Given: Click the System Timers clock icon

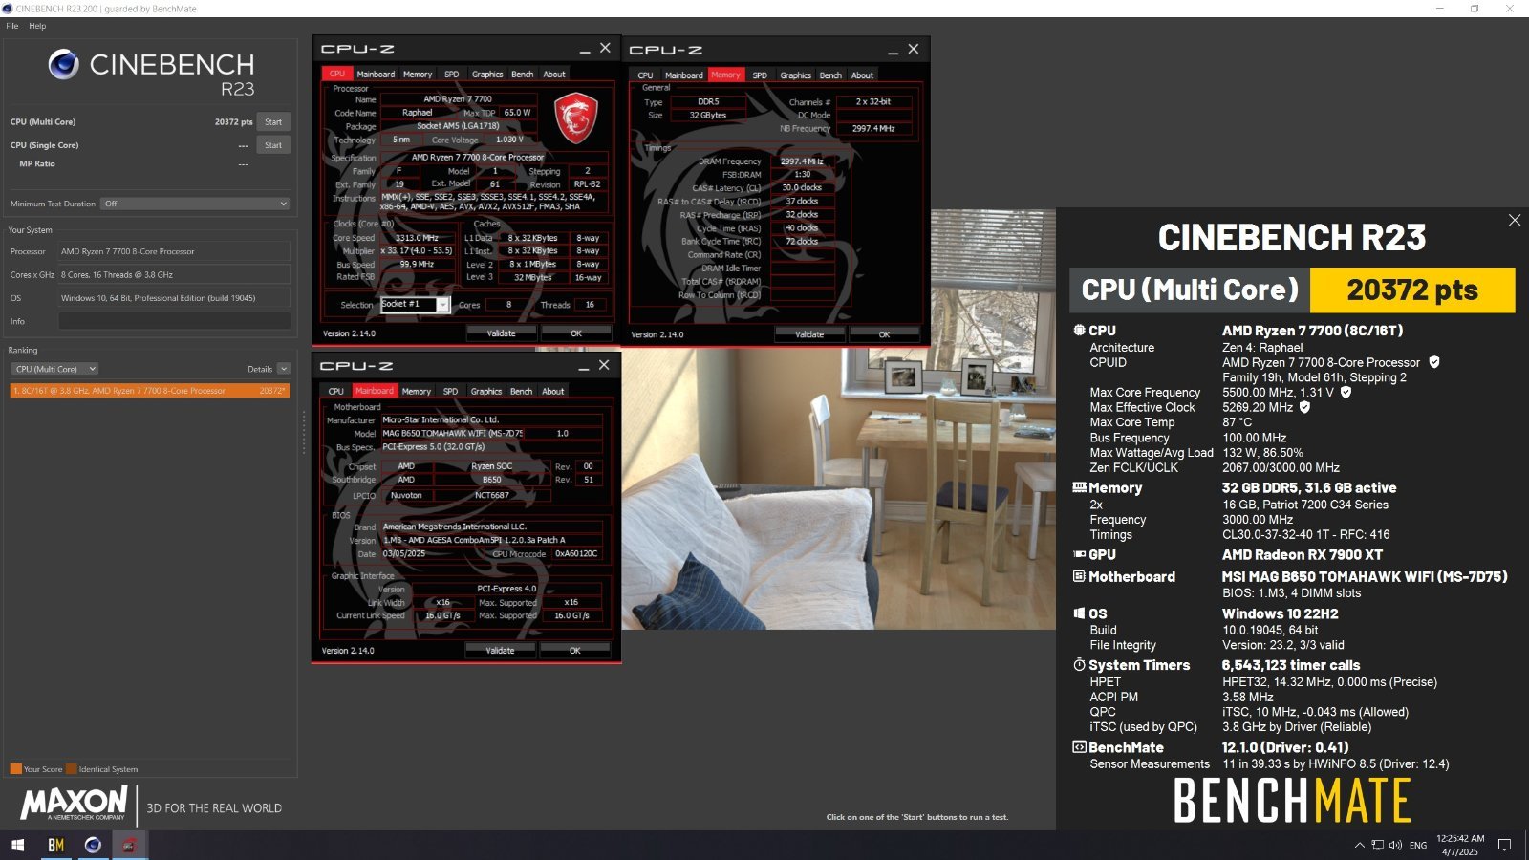Looking at the screenshot, I should pyautogui.click(x=1079, y=665).
